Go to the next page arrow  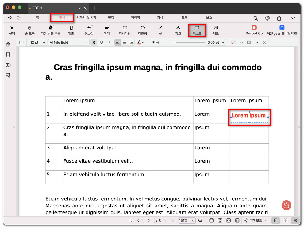165,221
